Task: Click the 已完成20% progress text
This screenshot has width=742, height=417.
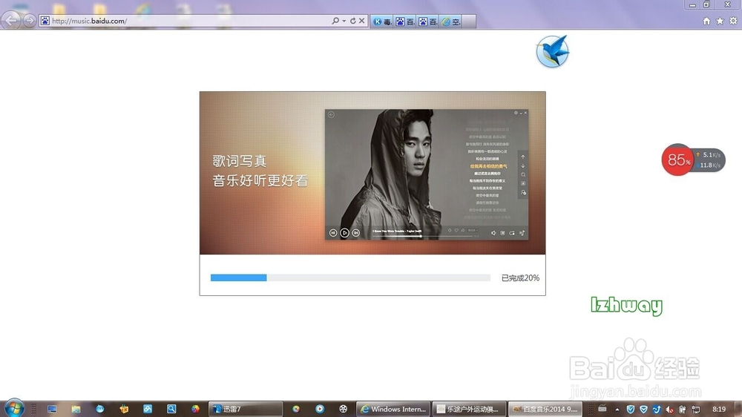Action: pyautogui.click(x=520, y=278)
